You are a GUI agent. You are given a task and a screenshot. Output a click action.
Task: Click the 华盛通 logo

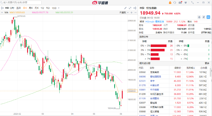tap(100, 3)
